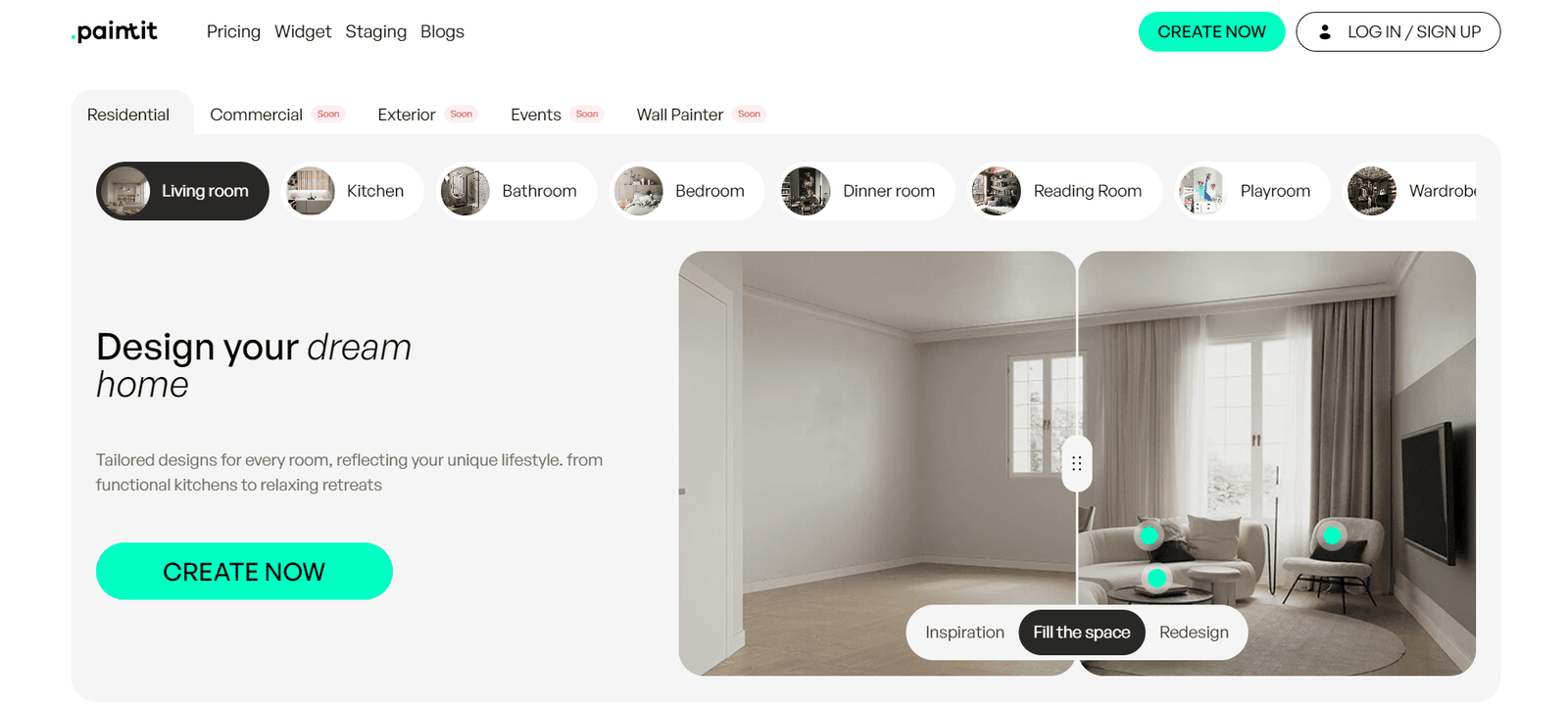
Task: Open the Wall Painter tab
Action: click(680, 115)
